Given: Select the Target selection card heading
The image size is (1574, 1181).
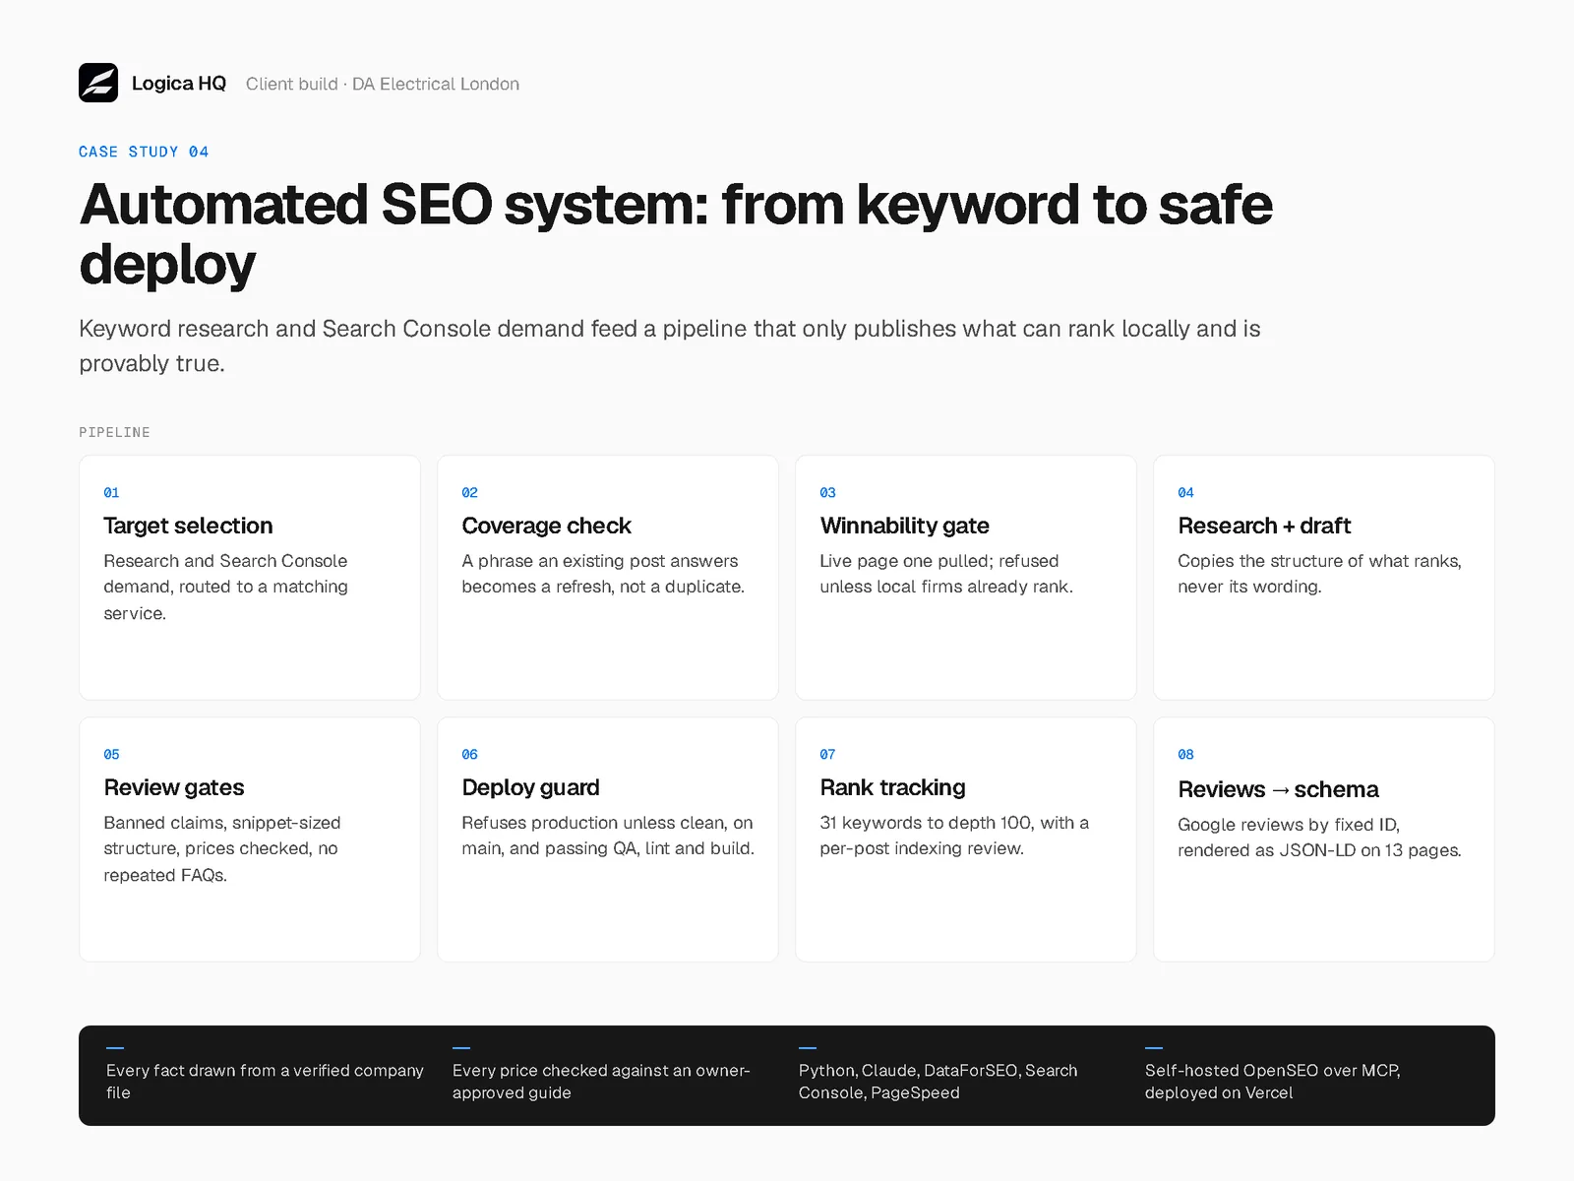Looking at the screenshot, I should (188, 526).
